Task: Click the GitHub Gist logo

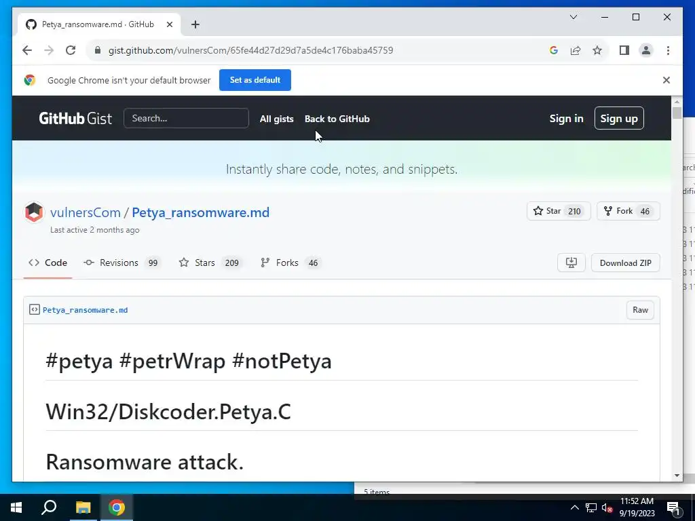Action: 75,118
